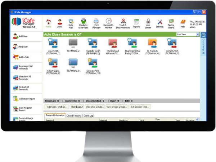Viewport: 216px width, 162px height.
Task: Click the 'Idle: 0' status text
Action: (129, 101)
